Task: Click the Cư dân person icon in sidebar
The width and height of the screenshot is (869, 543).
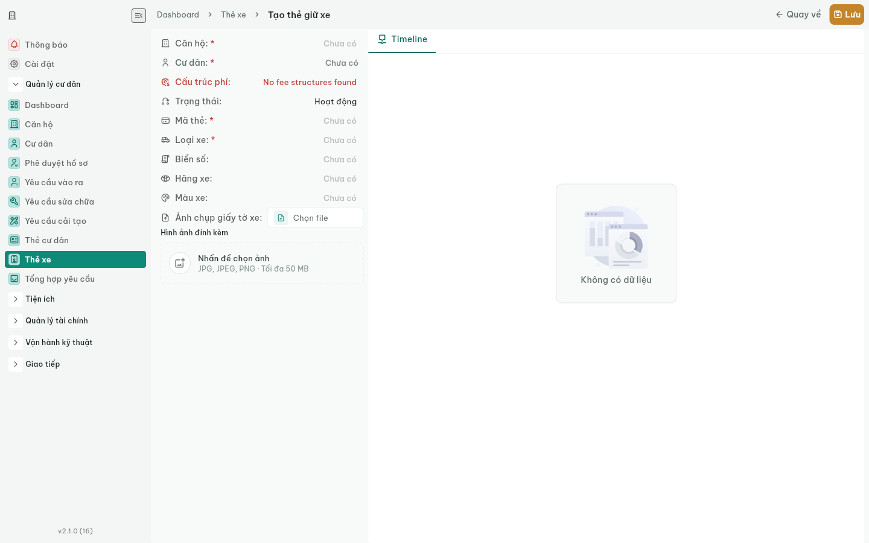Action: coord(14,144)
